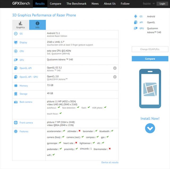Viewport: 170px width, 169px height.
Task: Click the Storage card icon
Action: 16,94
